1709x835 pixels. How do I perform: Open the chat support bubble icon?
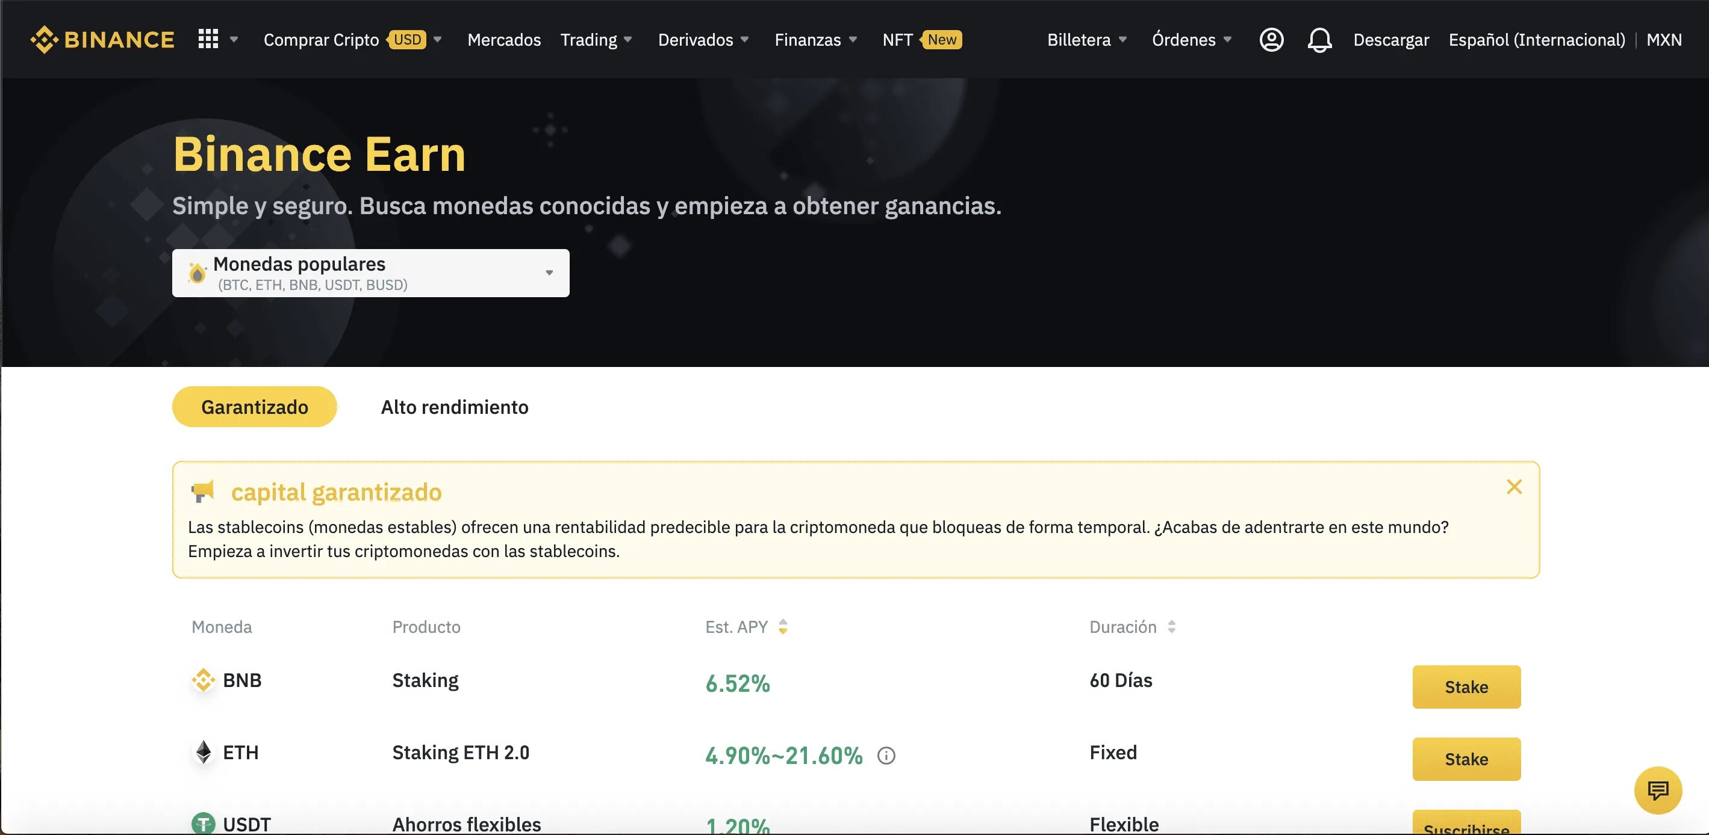click(x=1658, y=790)
